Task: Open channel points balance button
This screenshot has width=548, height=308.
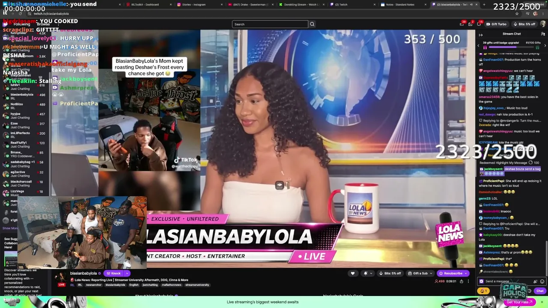Action: [x=483, y=291]
